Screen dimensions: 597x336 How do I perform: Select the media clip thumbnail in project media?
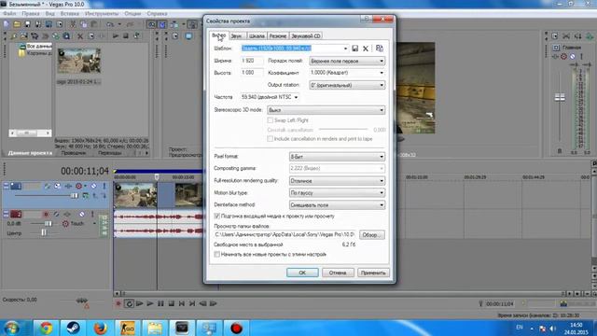coord(78,61)
